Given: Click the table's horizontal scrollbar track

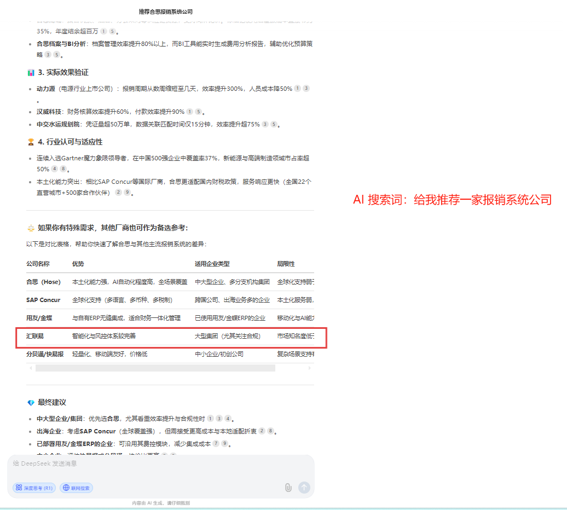Looking at the screenshot, I should (x=155, y=368).
